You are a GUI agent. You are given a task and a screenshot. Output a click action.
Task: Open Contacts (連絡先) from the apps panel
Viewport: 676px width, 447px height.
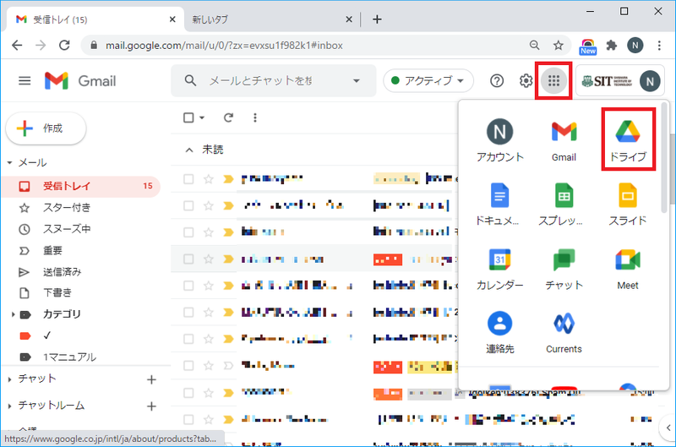499,332
